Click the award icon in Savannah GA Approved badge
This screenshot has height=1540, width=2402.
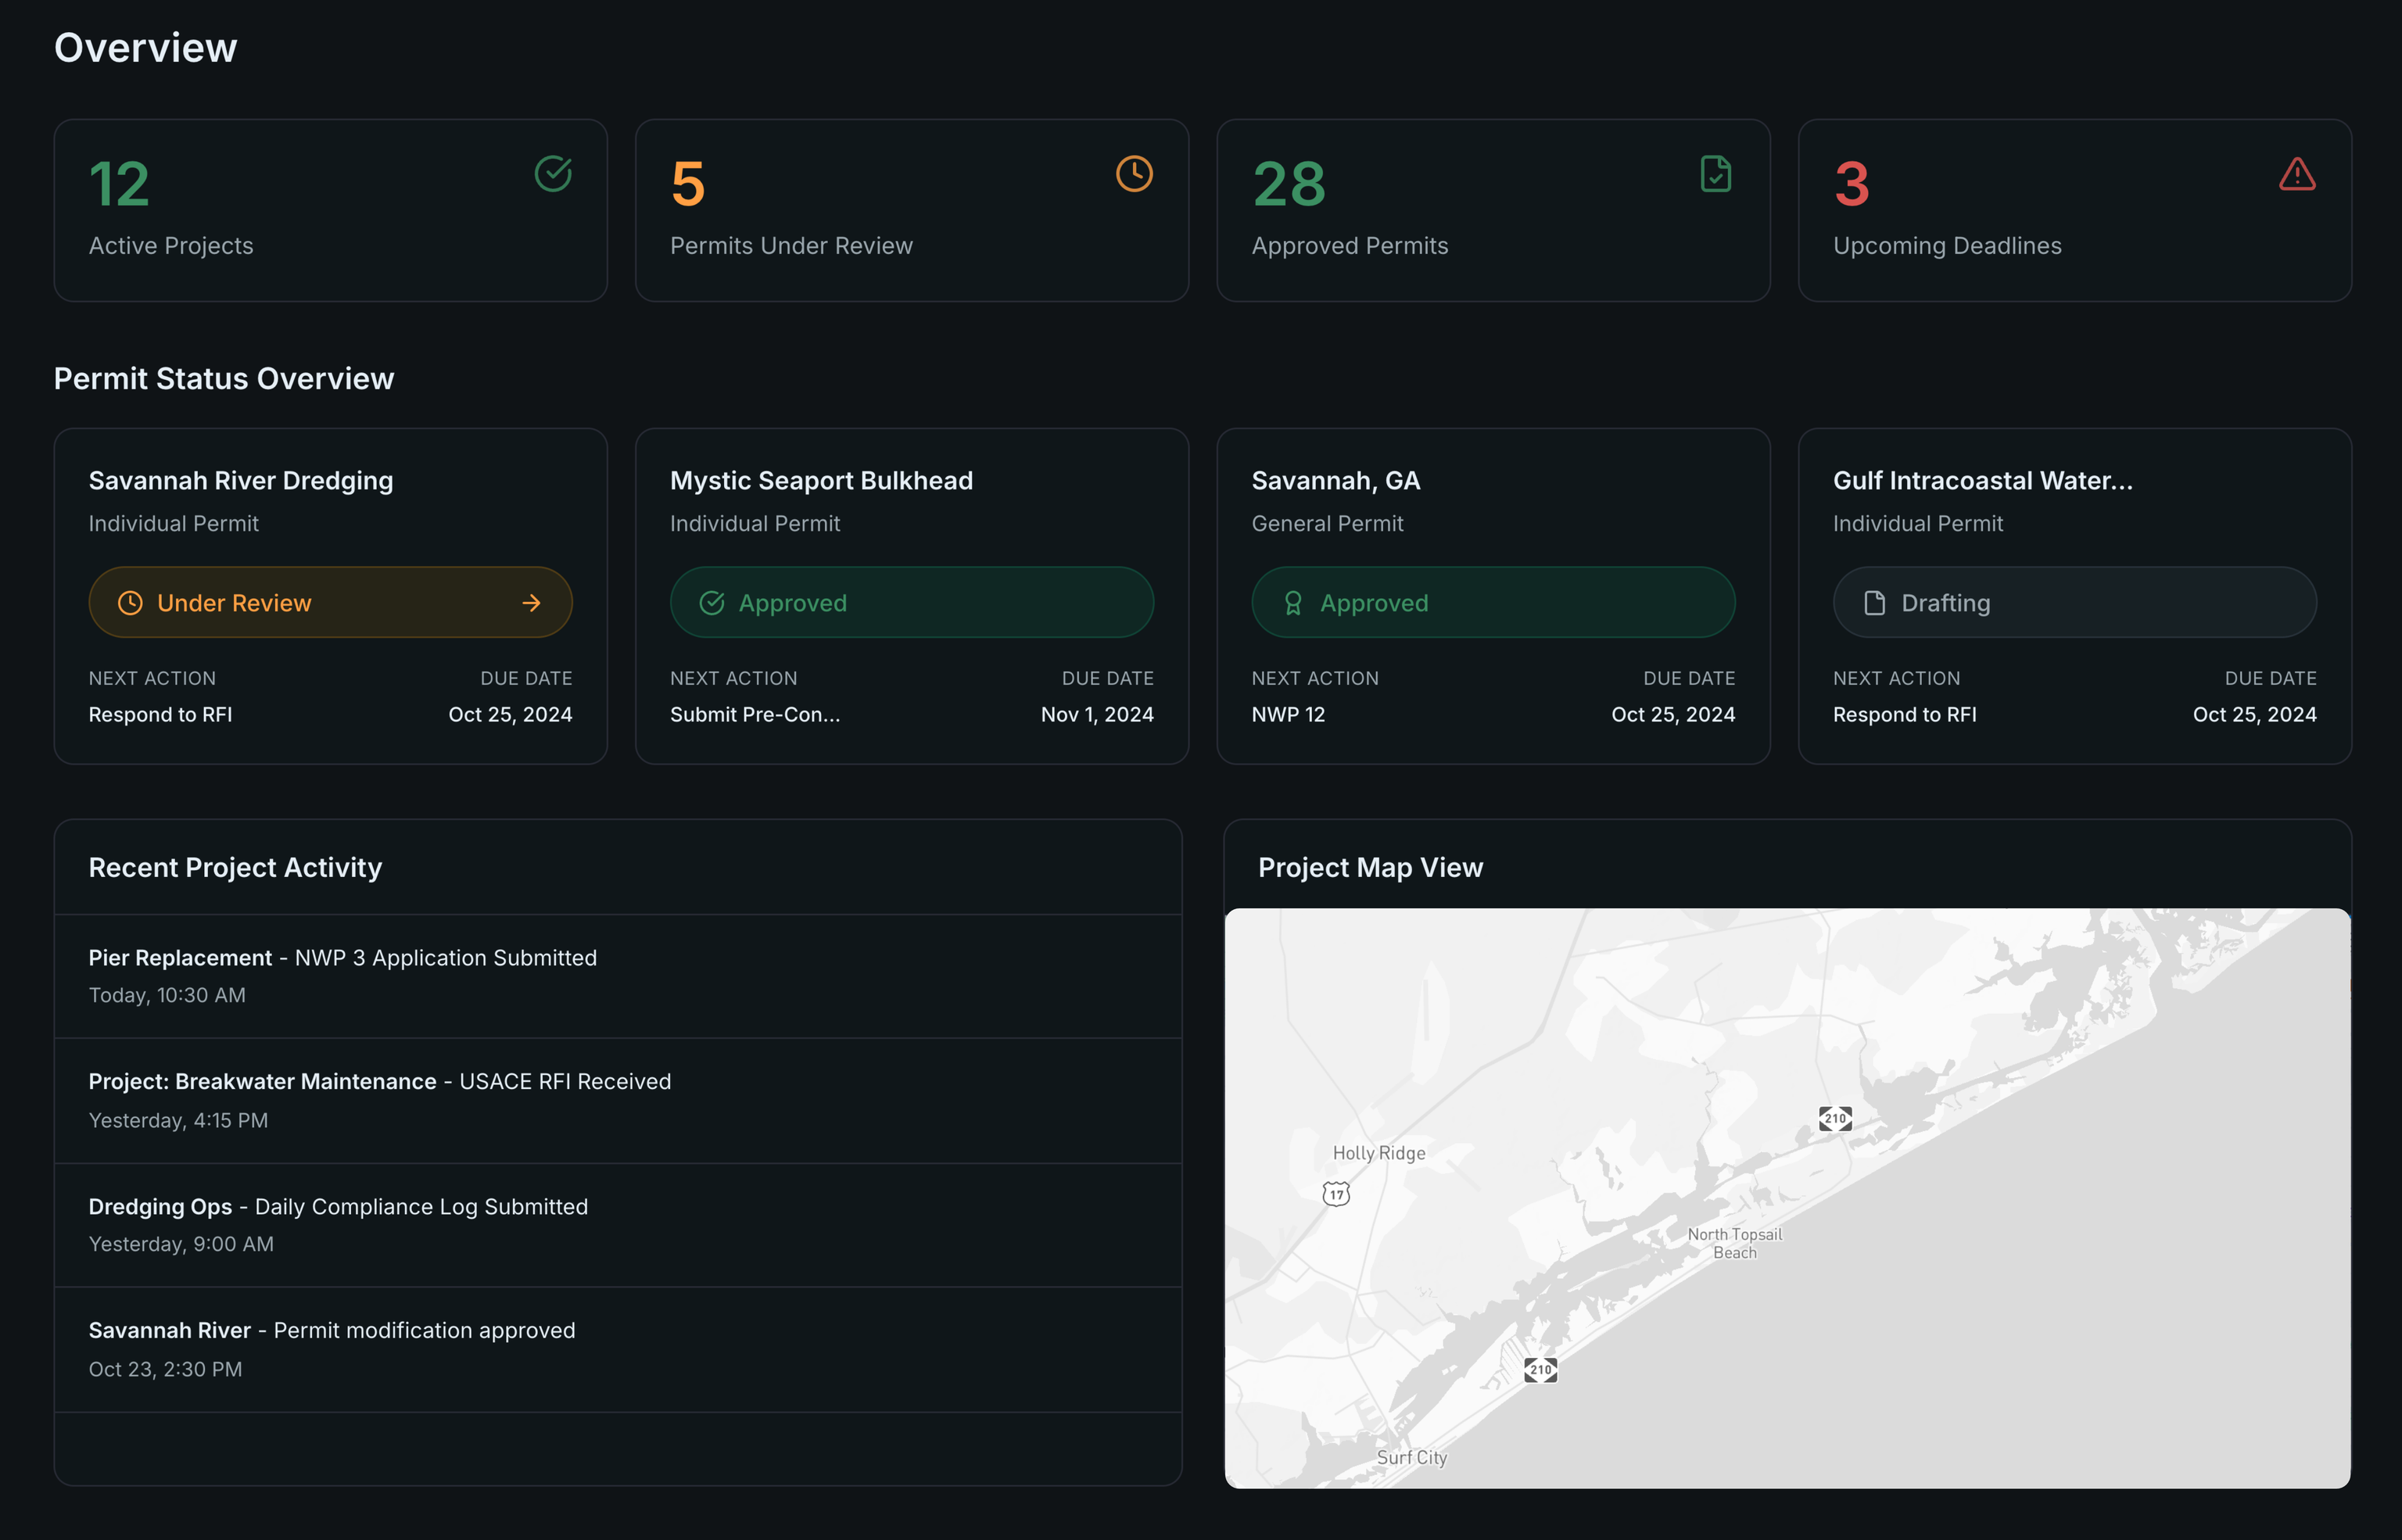tap(1293, 602)
